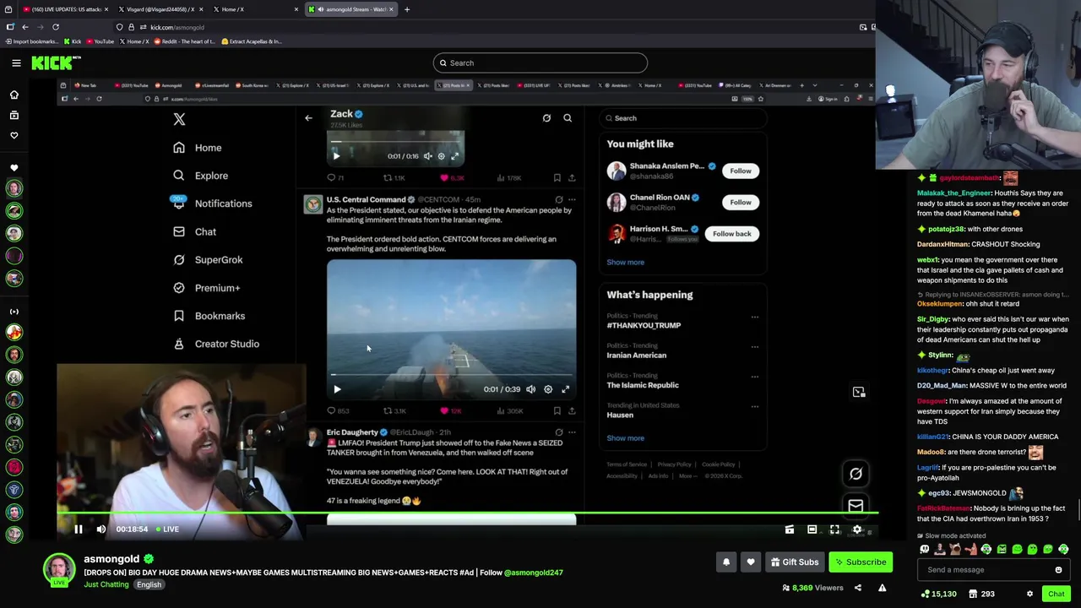
Task: Open the Import bookmarks item
Action: (31, 41)
